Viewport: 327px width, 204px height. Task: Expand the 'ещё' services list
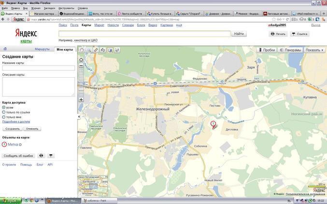click(179, 25)
